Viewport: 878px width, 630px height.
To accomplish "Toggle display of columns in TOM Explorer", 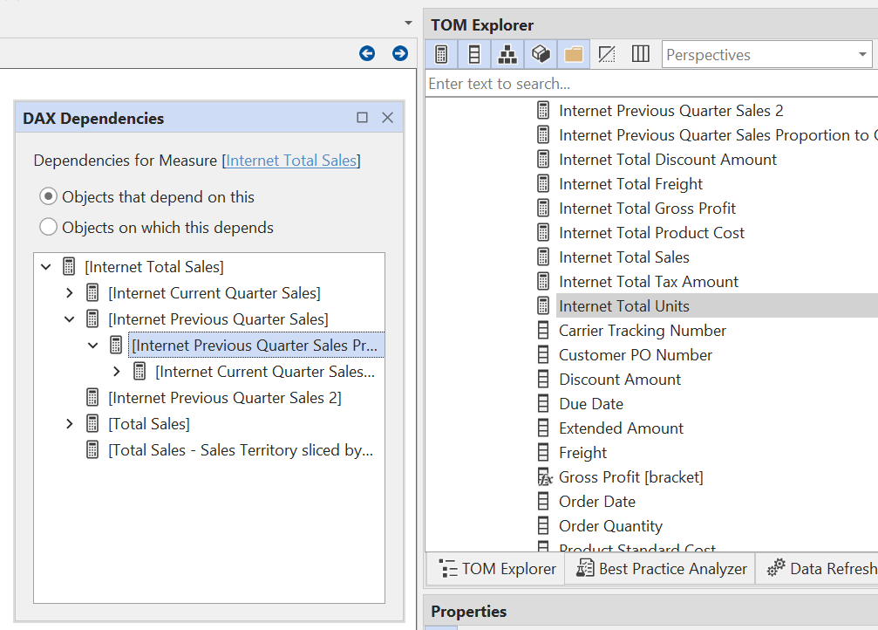I will 473,53.
